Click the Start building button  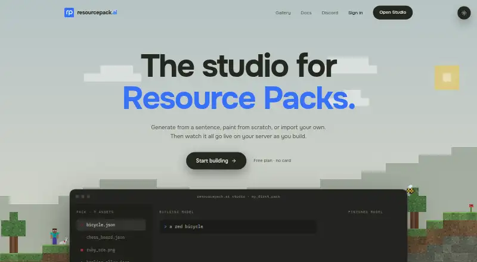[x=216, y=161]
